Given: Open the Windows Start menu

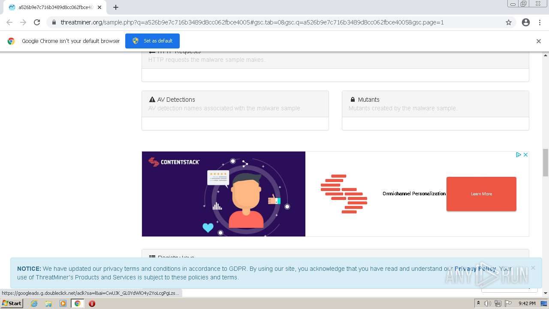Looking at the screenshot, I should point(12,303).
